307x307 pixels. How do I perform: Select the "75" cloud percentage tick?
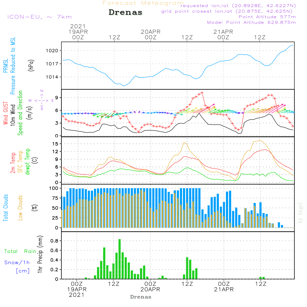pyautogui.click(x=55, y=198)
